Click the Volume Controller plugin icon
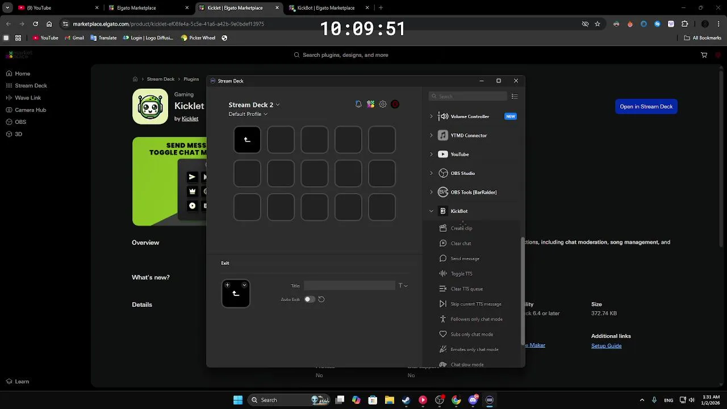The height and width of the screenshot is (409, 727). (443, 116)
